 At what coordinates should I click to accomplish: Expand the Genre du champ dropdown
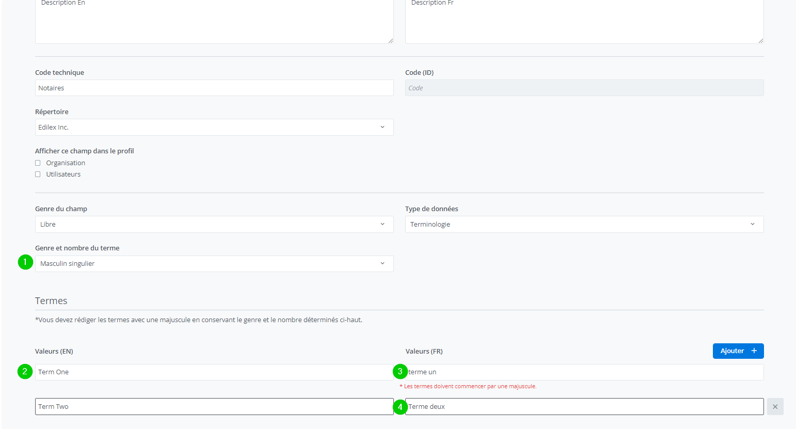point(214,225)
